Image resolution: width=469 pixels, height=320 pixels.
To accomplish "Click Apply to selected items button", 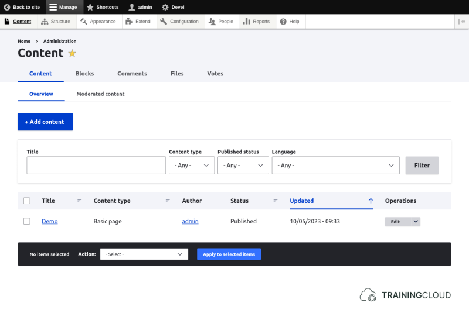I will point(229,254).
